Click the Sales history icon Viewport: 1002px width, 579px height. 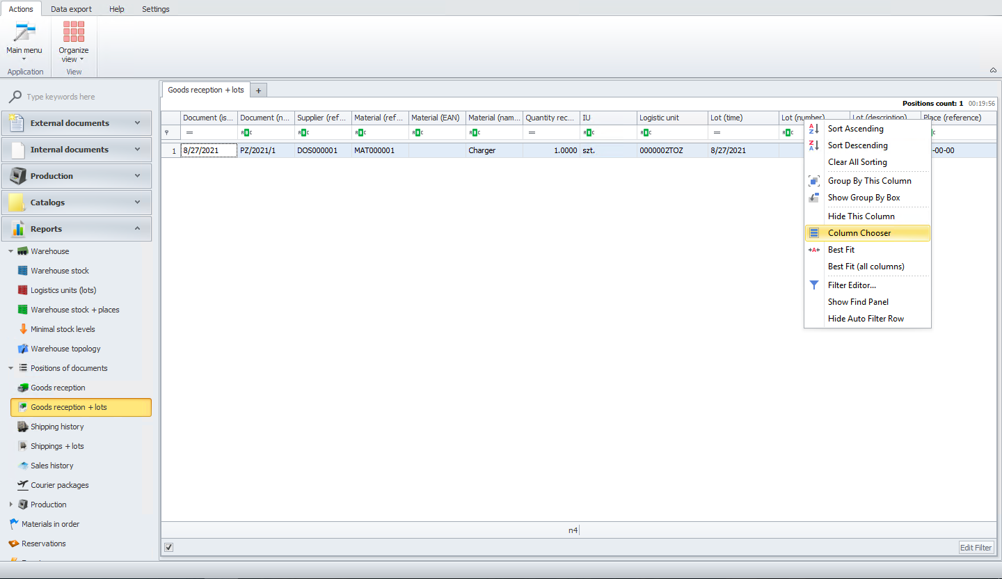pyautogui.click(x=23, y=466)
